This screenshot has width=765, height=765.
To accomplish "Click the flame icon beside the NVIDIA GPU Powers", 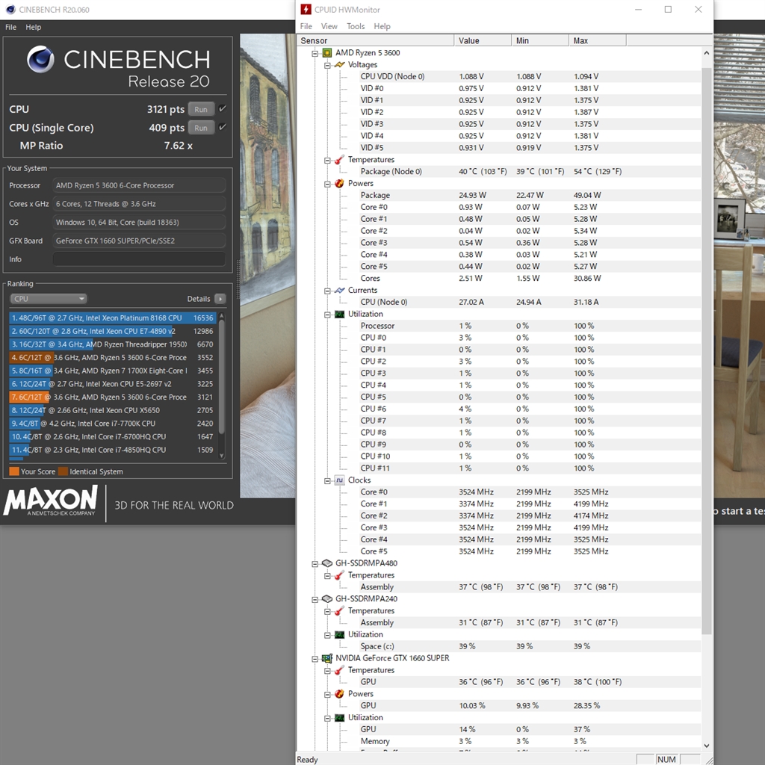I will pyautogui.click(x=340, y=694).
